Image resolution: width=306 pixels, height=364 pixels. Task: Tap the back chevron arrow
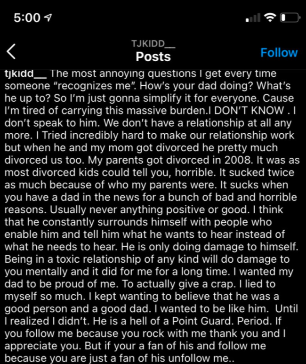coord(12,52)
